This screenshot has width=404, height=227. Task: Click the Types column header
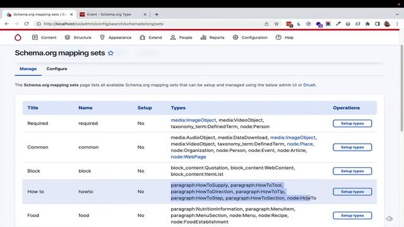point(178,108)
